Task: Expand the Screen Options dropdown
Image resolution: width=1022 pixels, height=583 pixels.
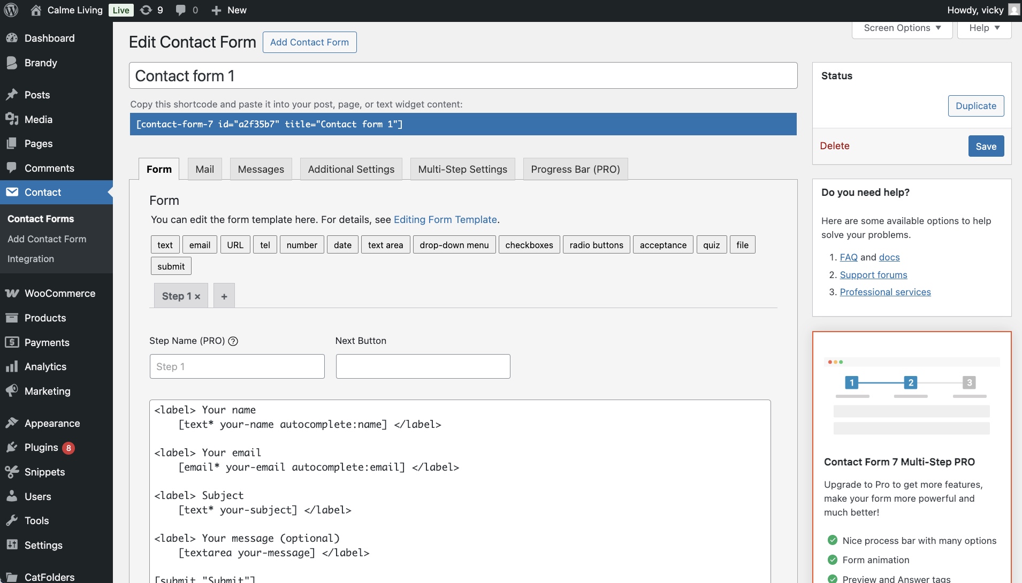Action: (x=902, y=28)
